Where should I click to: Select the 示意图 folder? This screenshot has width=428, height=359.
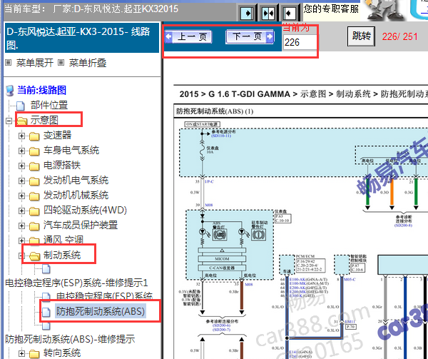[x=44, y=120]
